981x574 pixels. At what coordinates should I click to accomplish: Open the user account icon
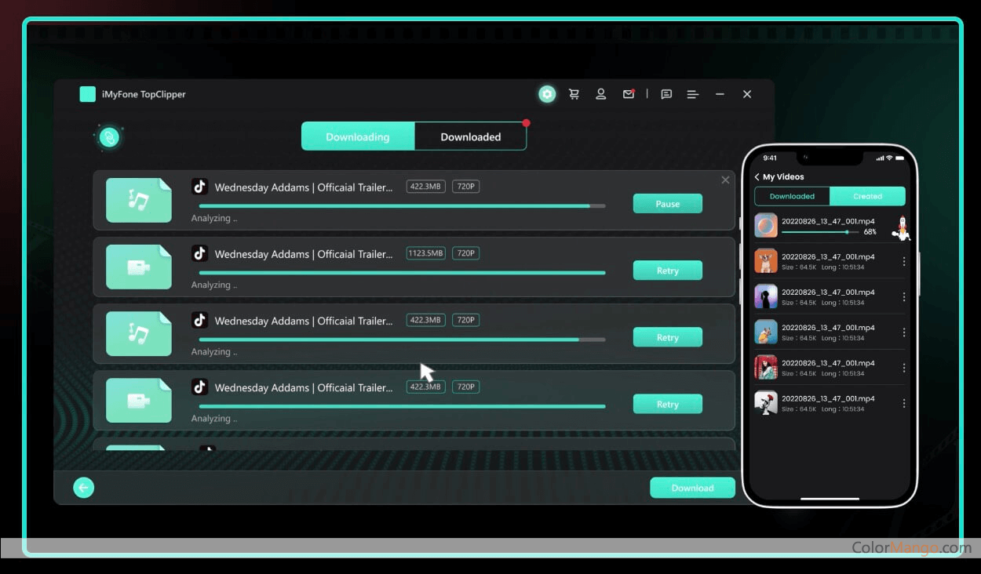point(600,94)
